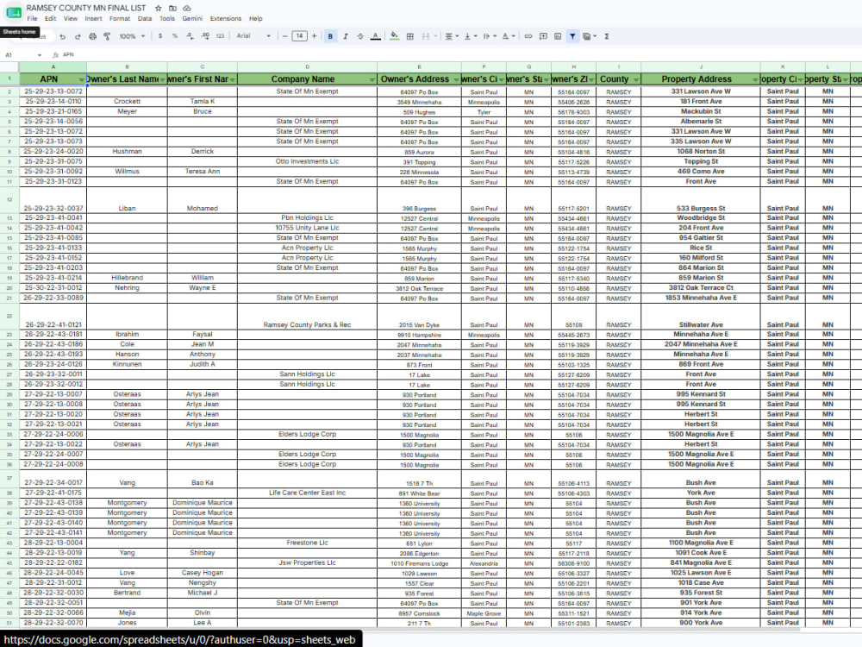Activate the paint format tool

pyautogui.click(x=107, y=36)
